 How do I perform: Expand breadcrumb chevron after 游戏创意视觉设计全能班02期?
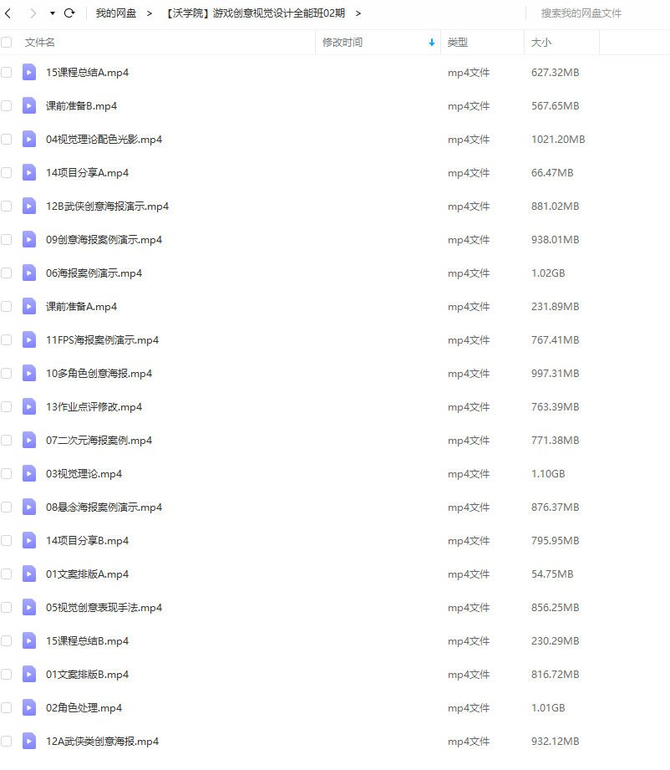(x=358, y=13)
